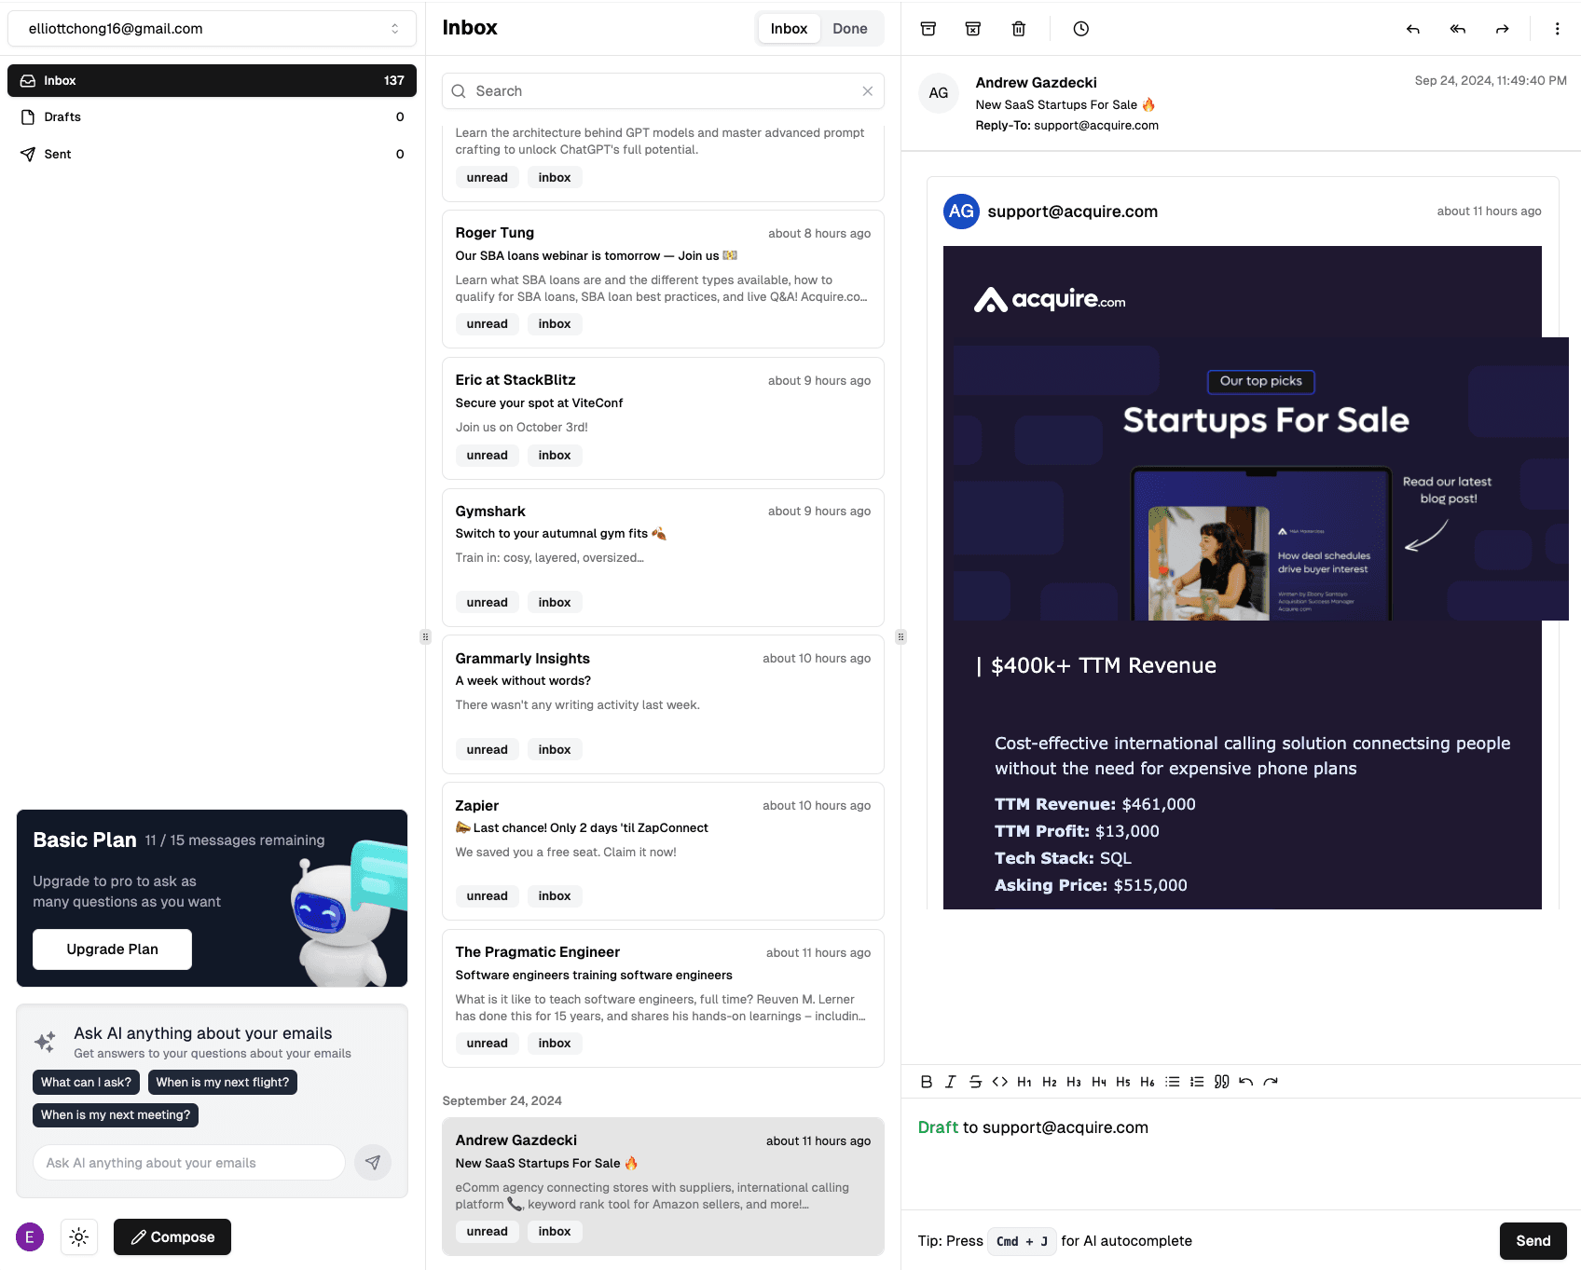Click the Upgrade Plan button

click(113, 949)
